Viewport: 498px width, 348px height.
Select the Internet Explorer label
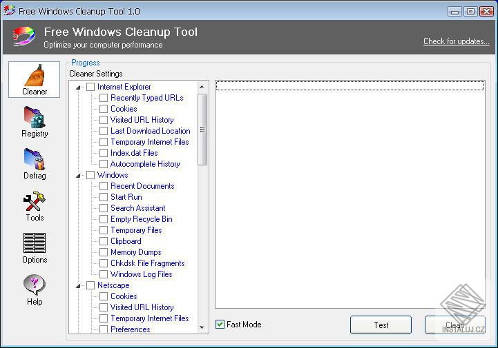click(124, 87)
